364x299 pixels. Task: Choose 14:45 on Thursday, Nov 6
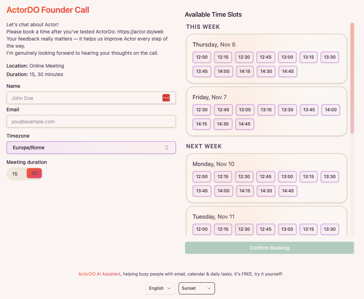288,71
